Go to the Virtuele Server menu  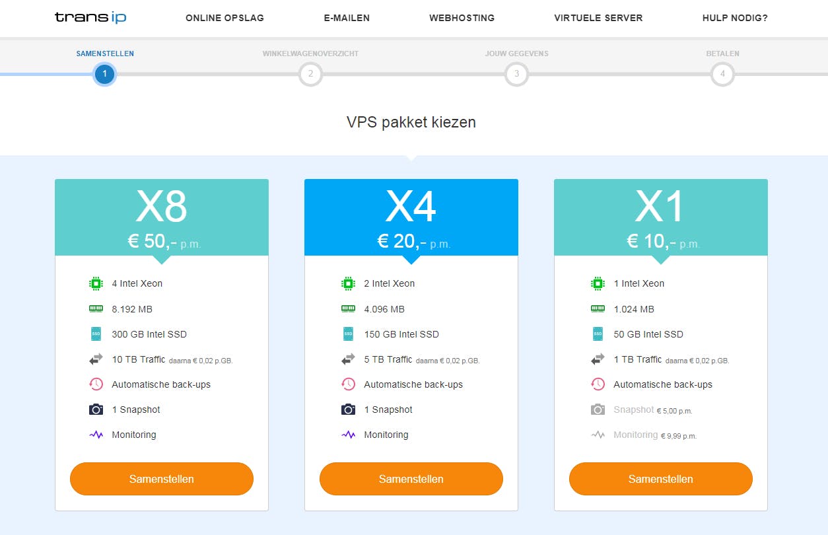598,18
